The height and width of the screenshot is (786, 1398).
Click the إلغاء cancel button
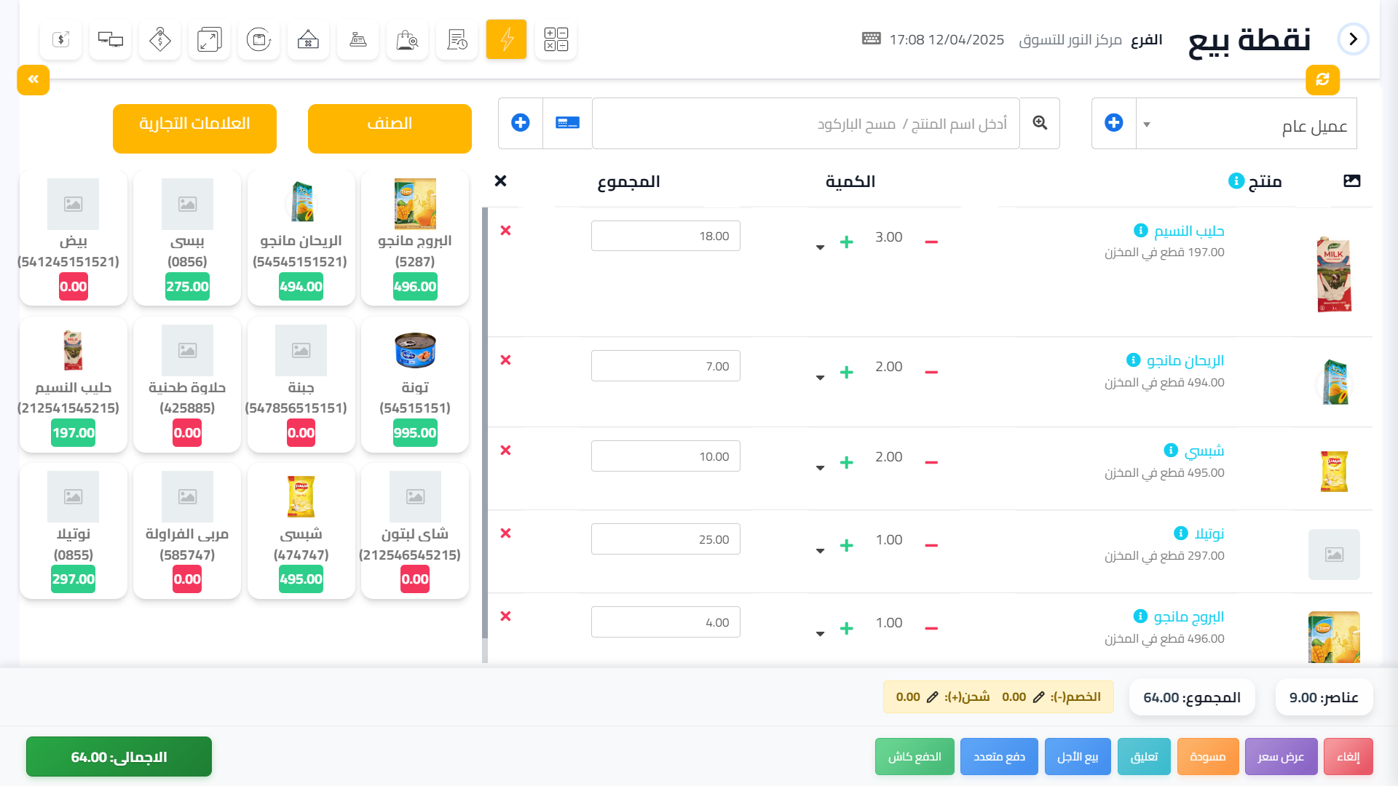coord(1348,757)
